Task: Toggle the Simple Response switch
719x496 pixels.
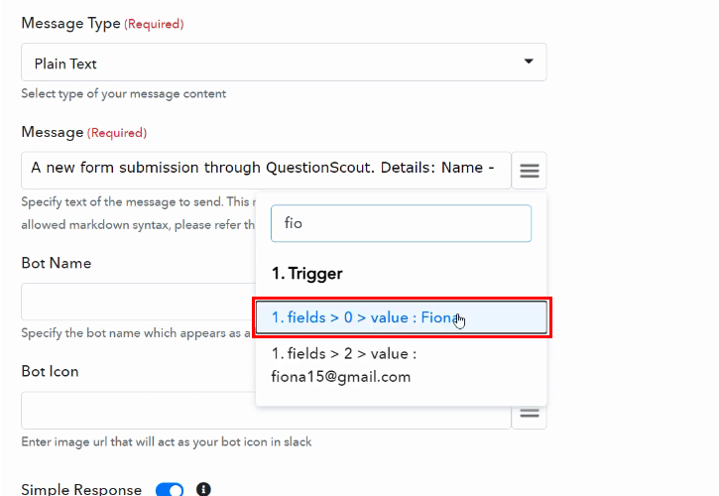Action: (x=170, y=489)
